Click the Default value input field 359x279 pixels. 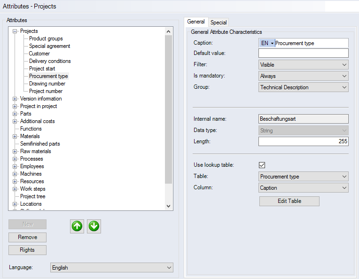pos(303,53)
